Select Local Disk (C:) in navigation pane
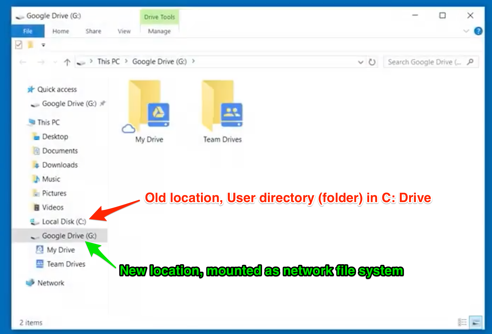 pyautogui.click(x=64, y=221)
